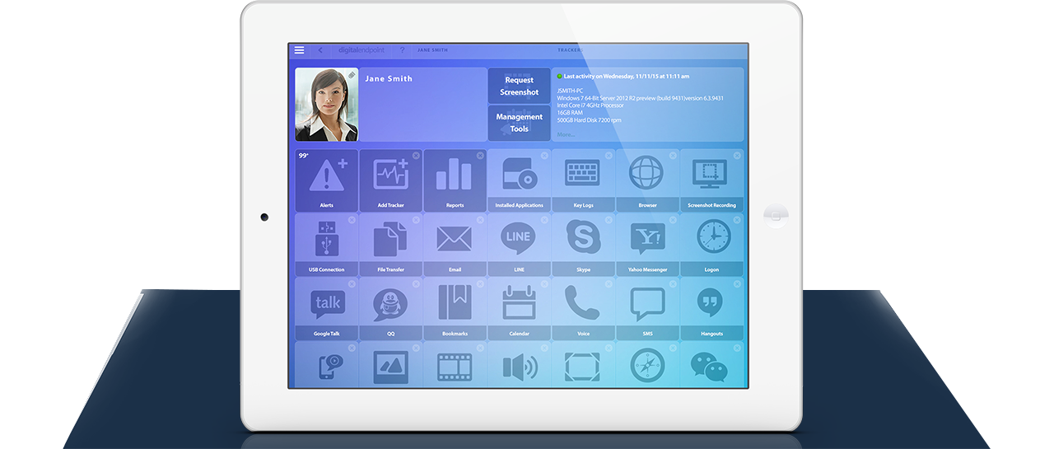Viewport: 1054px width, 449px height.
Task: Open the Email tracker
Action: click(x=455, y=245)
